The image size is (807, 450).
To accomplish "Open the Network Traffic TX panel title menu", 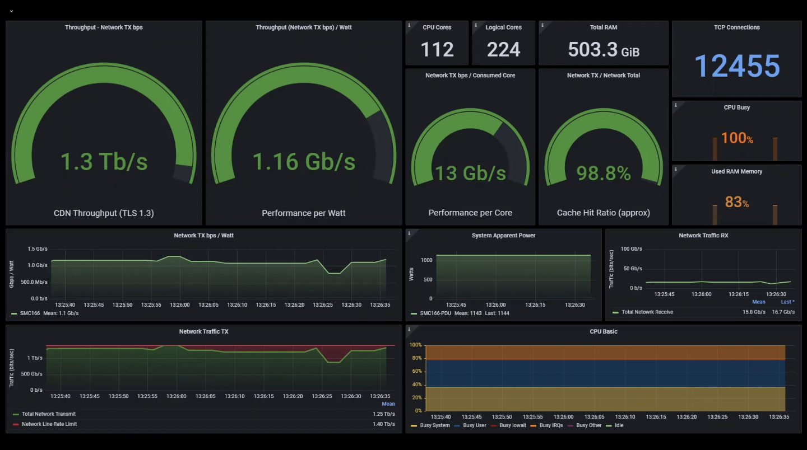I will 203,331.
